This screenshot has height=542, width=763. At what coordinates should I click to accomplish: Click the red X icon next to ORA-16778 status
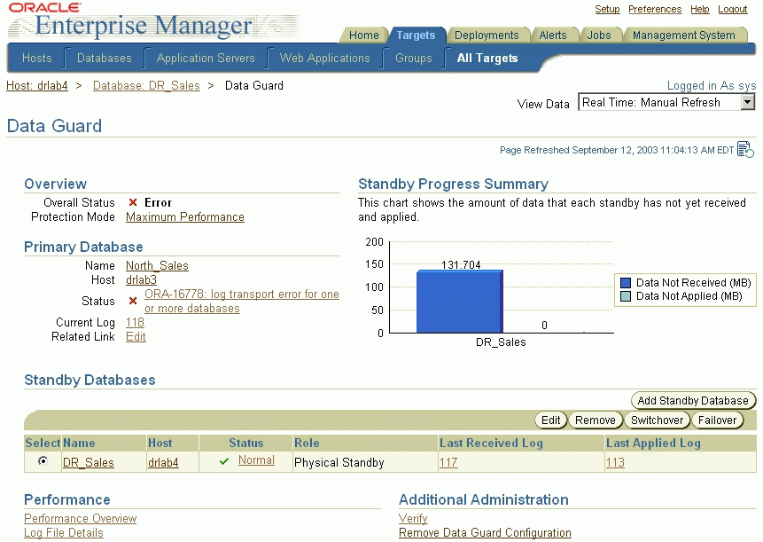click(x=132, y=301)
